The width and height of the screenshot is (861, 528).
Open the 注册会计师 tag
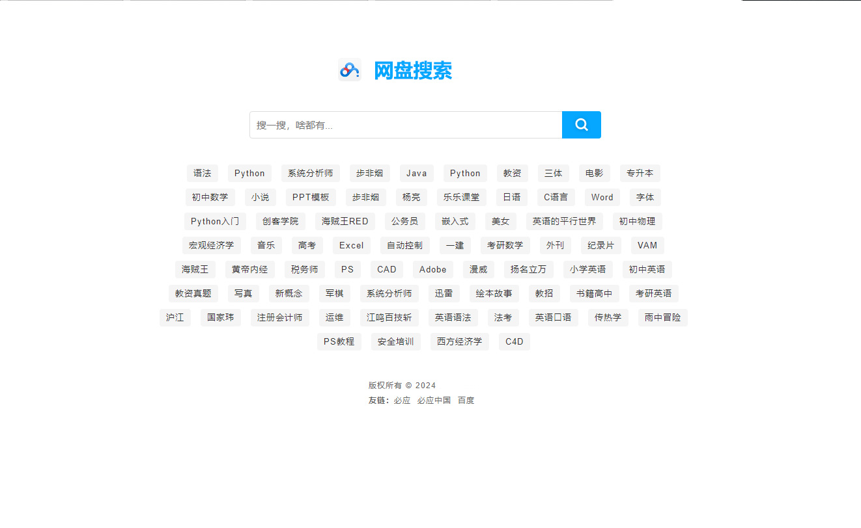point(280,317)
